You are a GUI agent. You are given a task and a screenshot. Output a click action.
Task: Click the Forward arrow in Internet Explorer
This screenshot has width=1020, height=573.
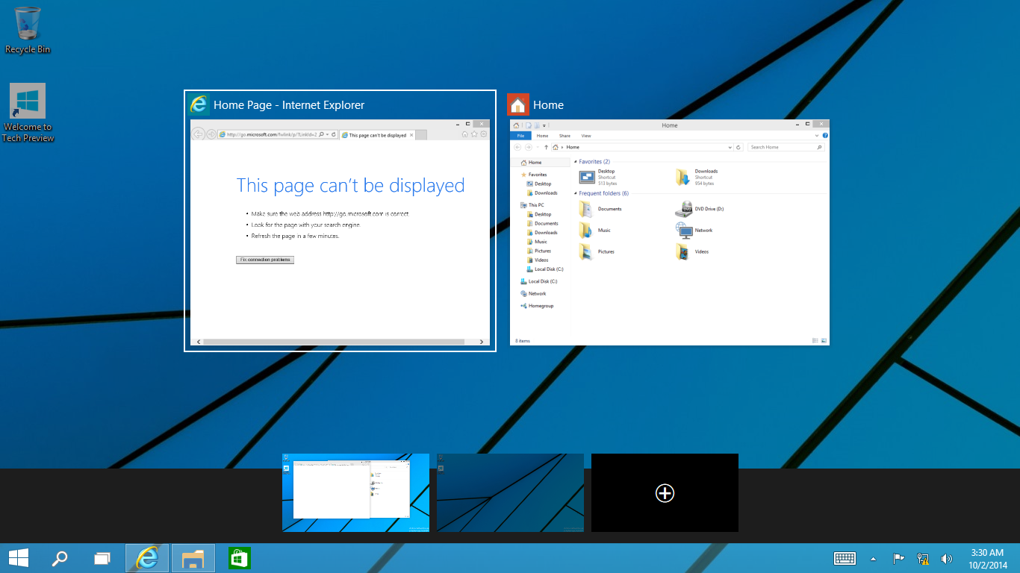211,134
